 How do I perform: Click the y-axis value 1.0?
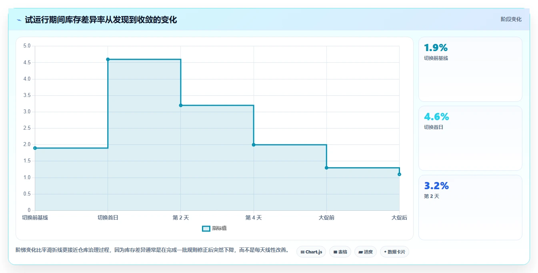(x=27, y=178)
